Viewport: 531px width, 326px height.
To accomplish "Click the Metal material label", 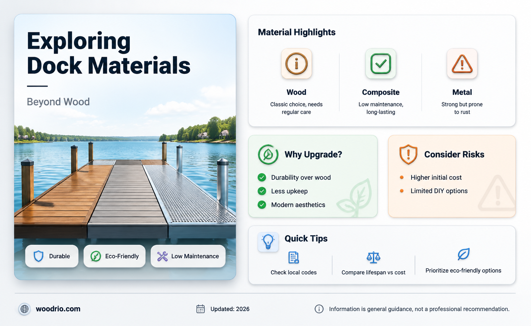I will click(x=462, y=92).
